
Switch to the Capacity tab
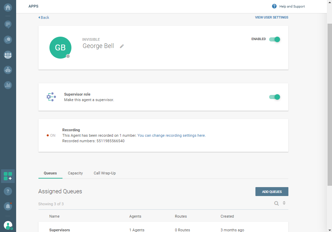[x=75, y=173]
